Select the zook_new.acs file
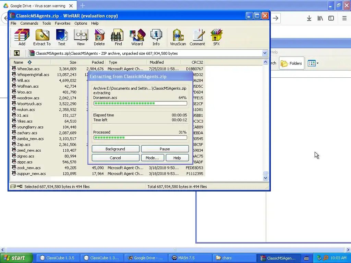351x263 pixels. [29, 168]
